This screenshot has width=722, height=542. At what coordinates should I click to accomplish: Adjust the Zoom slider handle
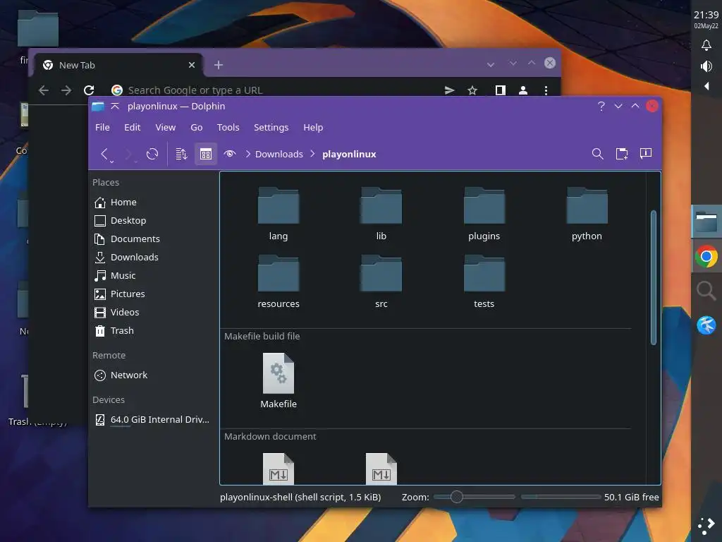[456, 497]
